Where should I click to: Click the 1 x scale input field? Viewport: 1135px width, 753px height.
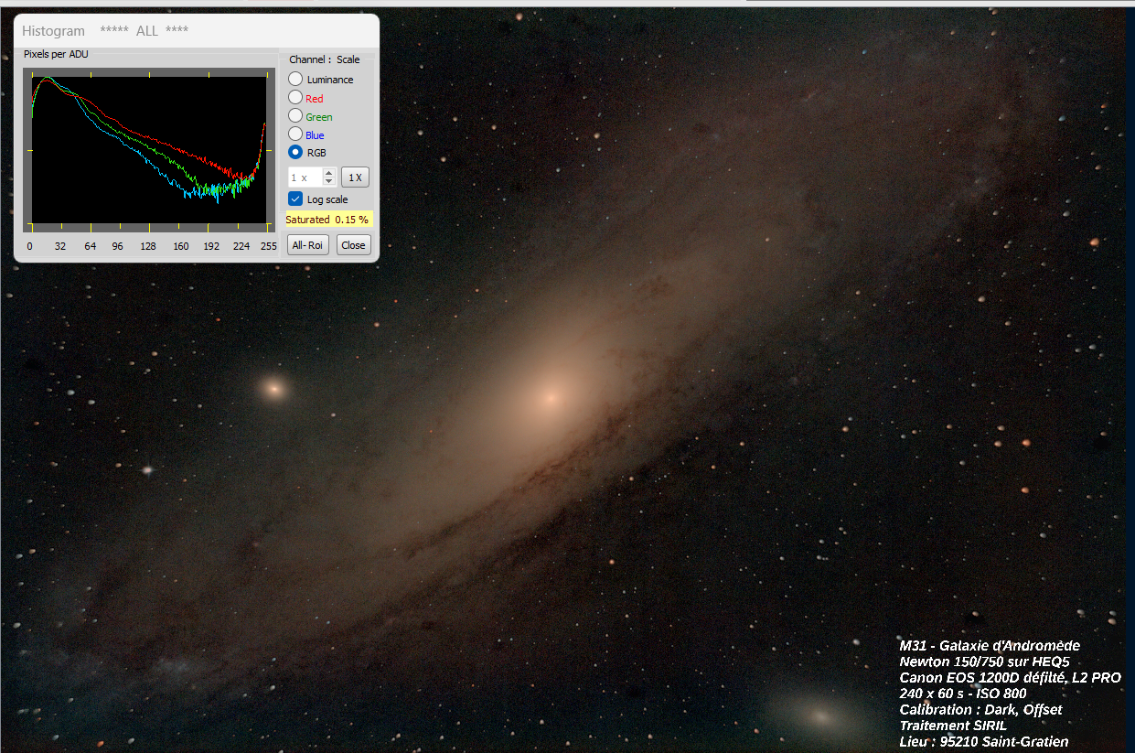tap(305, 177)
